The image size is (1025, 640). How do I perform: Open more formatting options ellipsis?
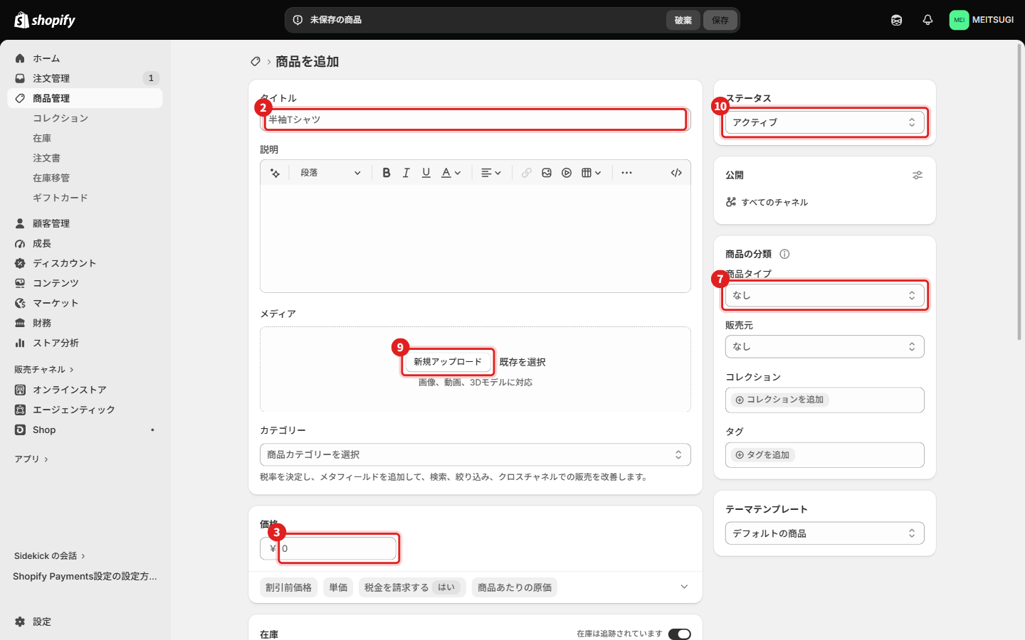626,173
